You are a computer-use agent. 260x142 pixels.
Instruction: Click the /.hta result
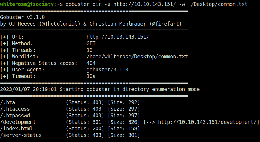click(7, 102)
